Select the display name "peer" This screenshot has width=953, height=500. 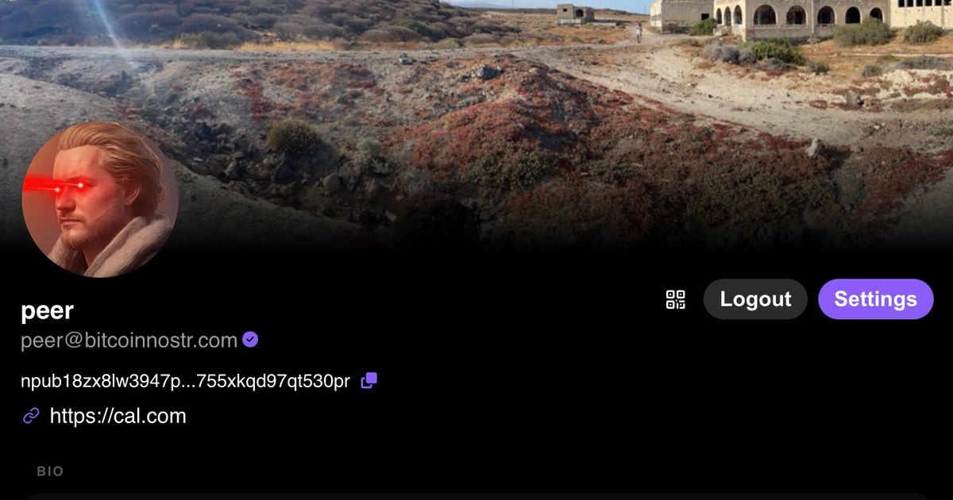pos(47,310)
